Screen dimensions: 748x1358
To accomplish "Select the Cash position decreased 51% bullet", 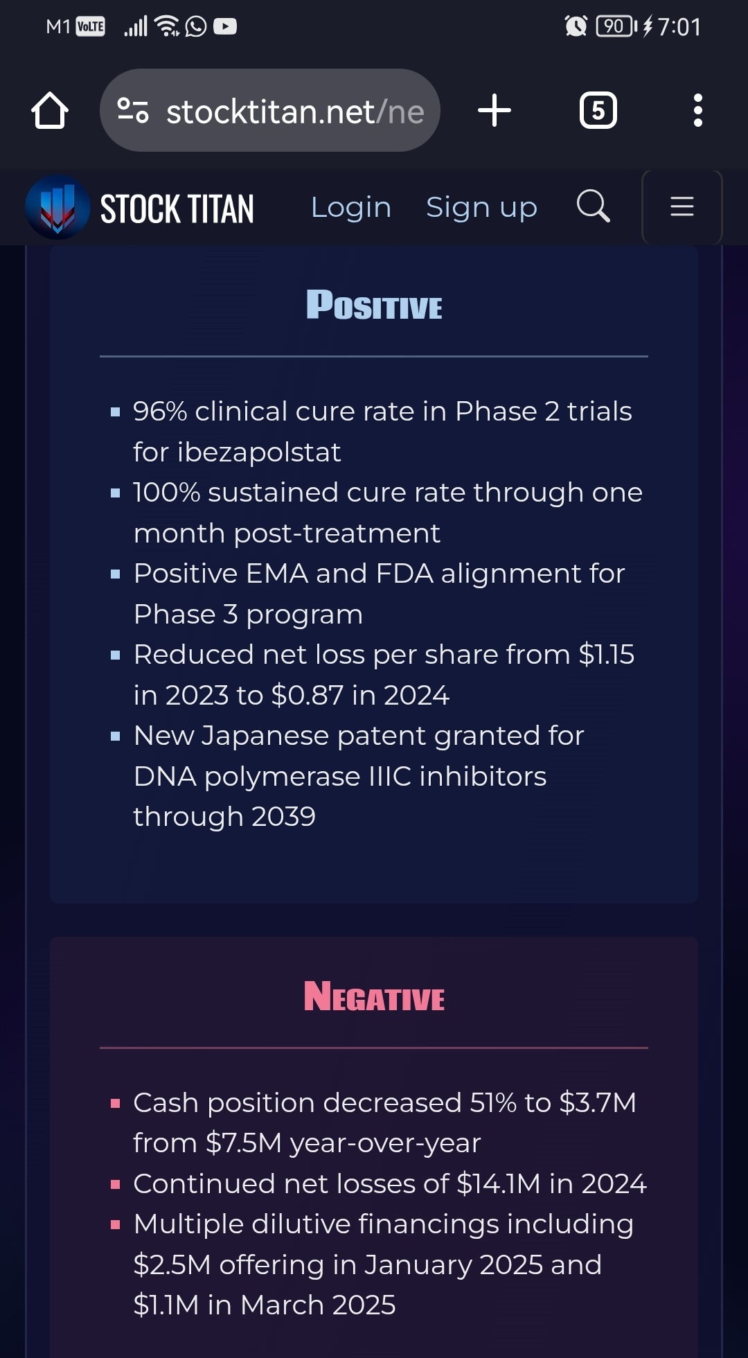I will [x=384, y=1122].
